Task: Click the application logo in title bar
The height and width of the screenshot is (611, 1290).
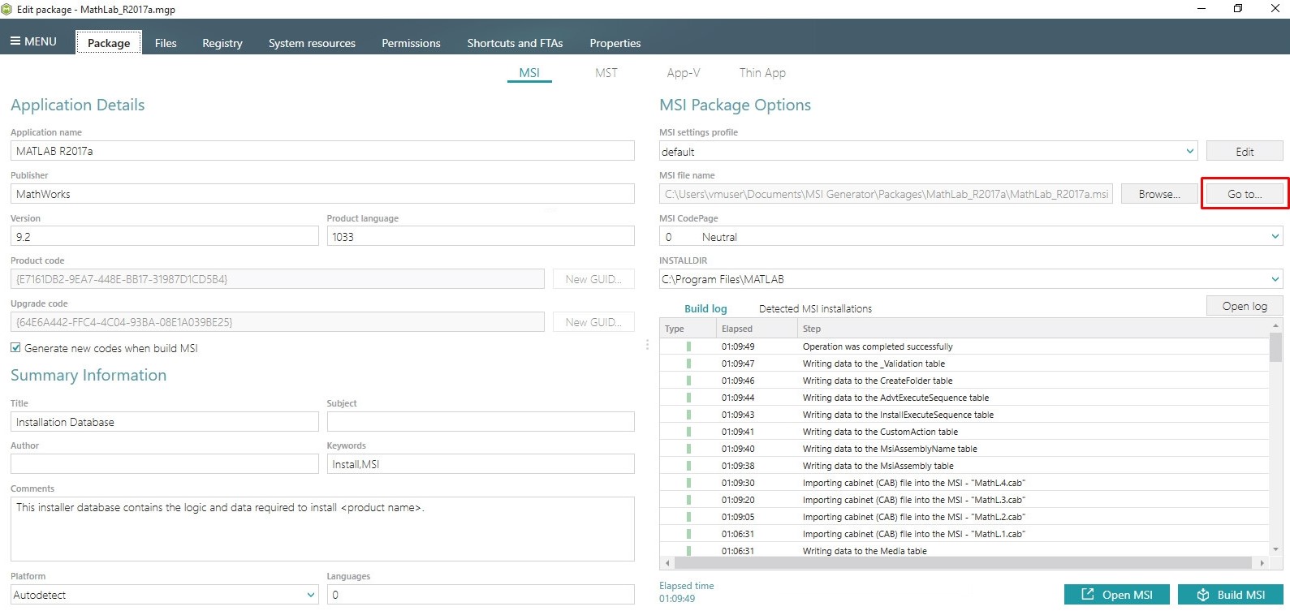Action: tap(6, 9)
